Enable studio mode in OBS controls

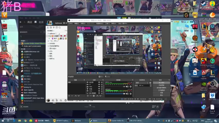tap(162, 90)
